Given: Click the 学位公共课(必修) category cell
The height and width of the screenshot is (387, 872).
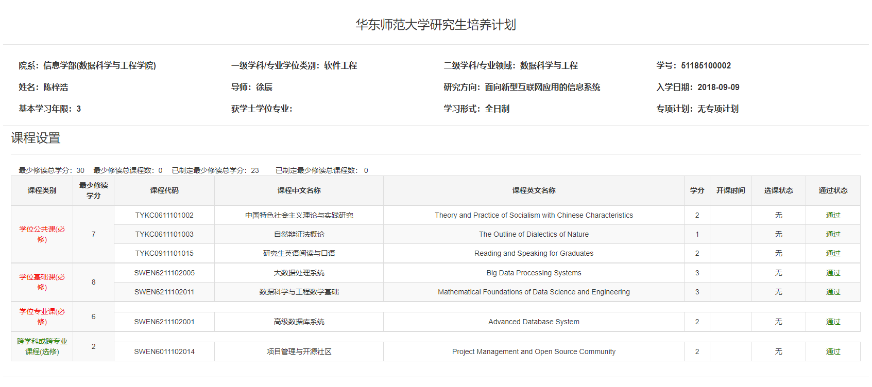Looking at the screenshot, I should click(42, 234).
